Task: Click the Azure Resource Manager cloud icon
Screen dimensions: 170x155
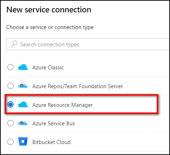Action: tap(23, 104)
